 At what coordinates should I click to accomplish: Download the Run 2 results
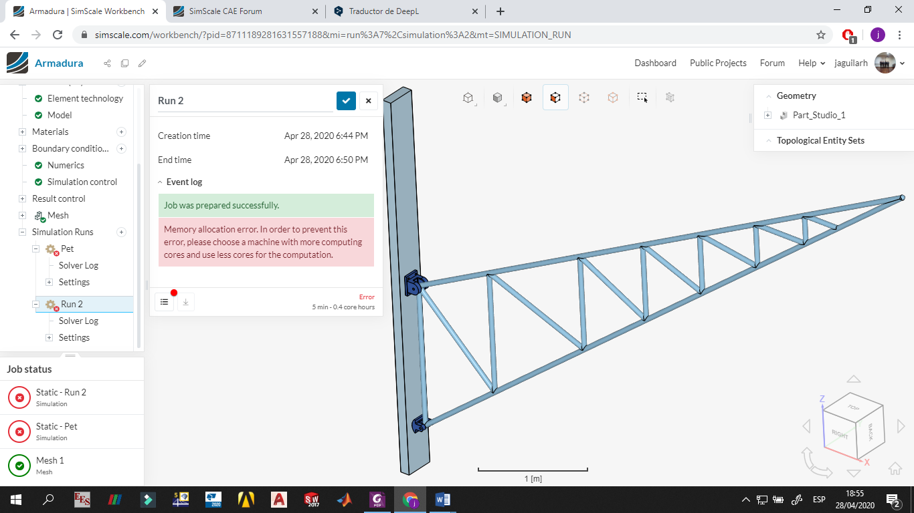tap(186, 301)
